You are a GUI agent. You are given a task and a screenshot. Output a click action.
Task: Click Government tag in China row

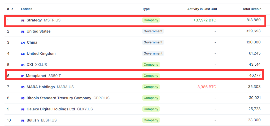tap(153, 42)
